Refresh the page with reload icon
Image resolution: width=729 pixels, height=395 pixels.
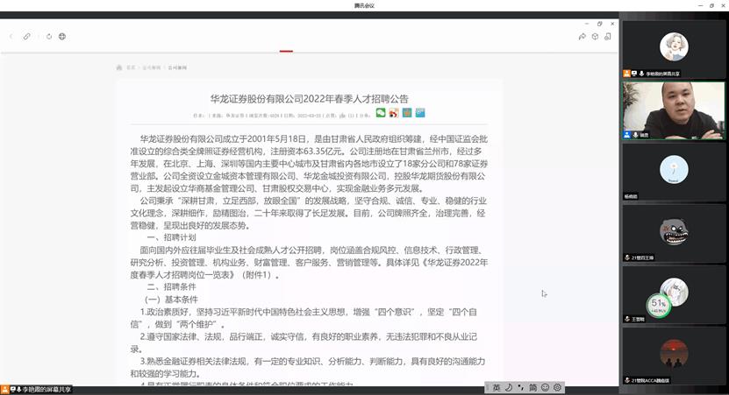(49, 37)
